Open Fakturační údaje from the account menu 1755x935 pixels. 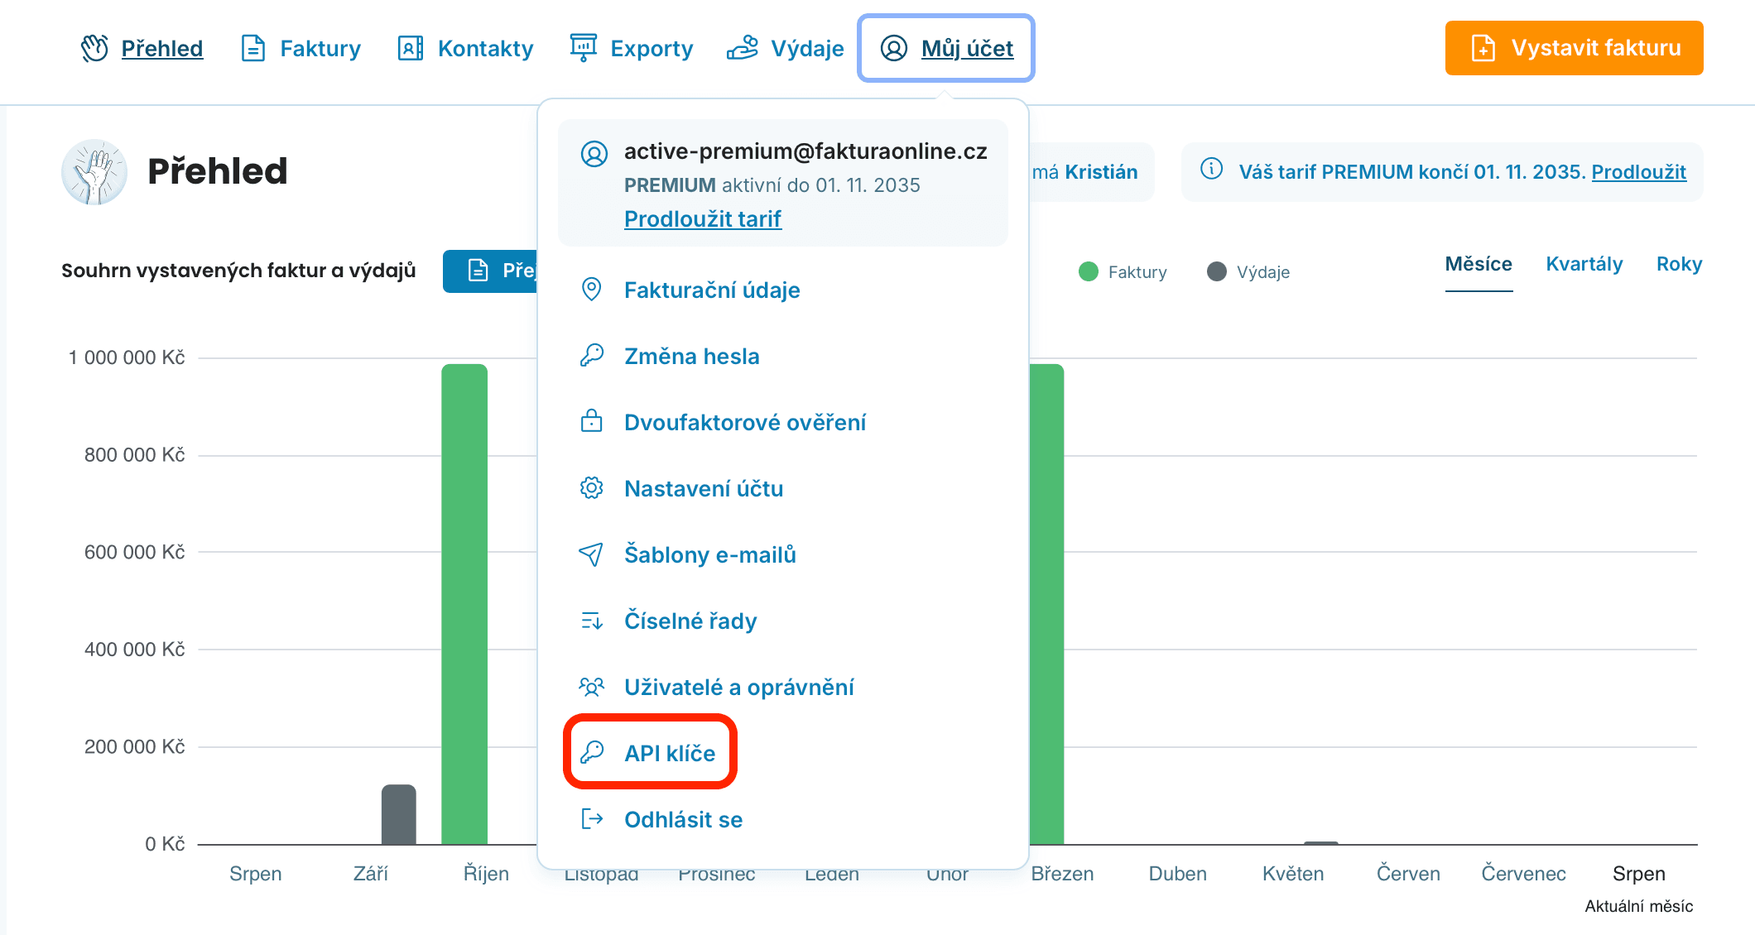pos(712,290)
